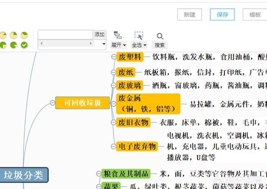The width and height of the screenshot is (267, 189).
Task: Select the middle yellow progress pie icon in top row
Action: pos(13,35)
